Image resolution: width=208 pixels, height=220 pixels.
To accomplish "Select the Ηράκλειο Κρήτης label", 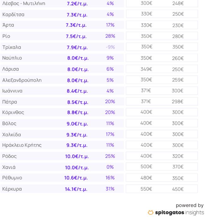I will click(22, 145).
